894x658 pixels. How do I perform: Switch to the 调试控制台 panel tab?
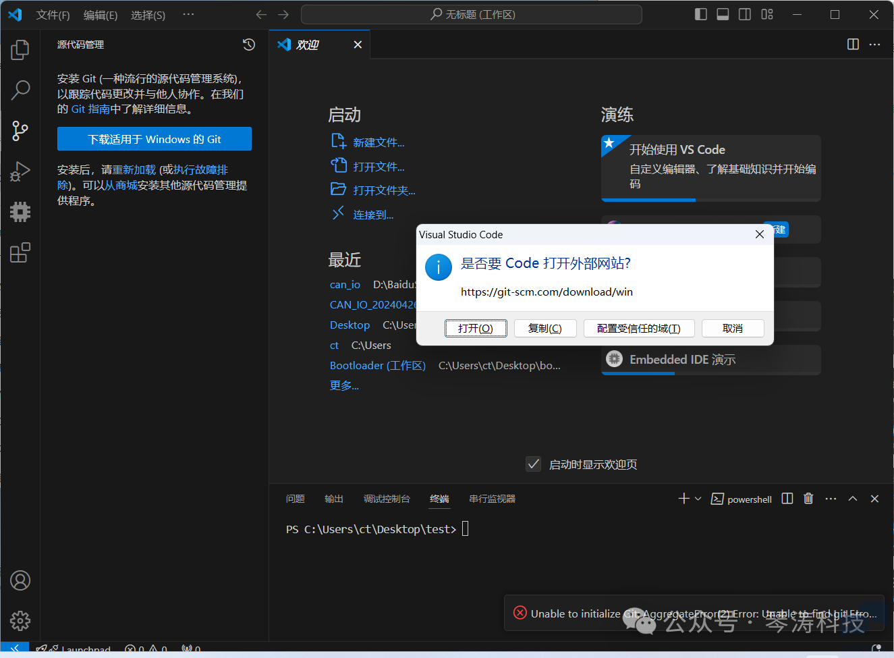tap(387, 499)
